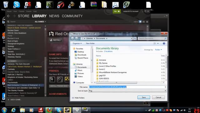Image resolution: width=200 pixels, height=113 pixels.
Task: Select Pictures library in navigation pane
Action: [79, 73]
